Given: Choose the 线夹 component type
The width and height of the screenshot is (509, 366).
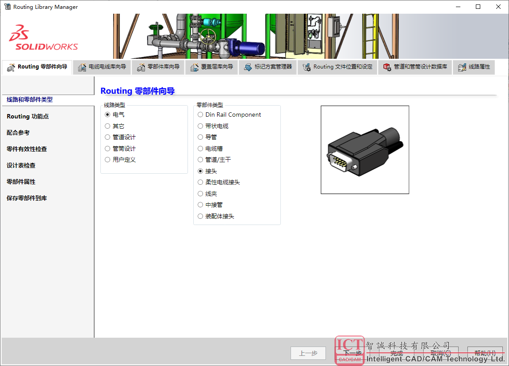Looking at the screenshot, I should click(200, 194).
